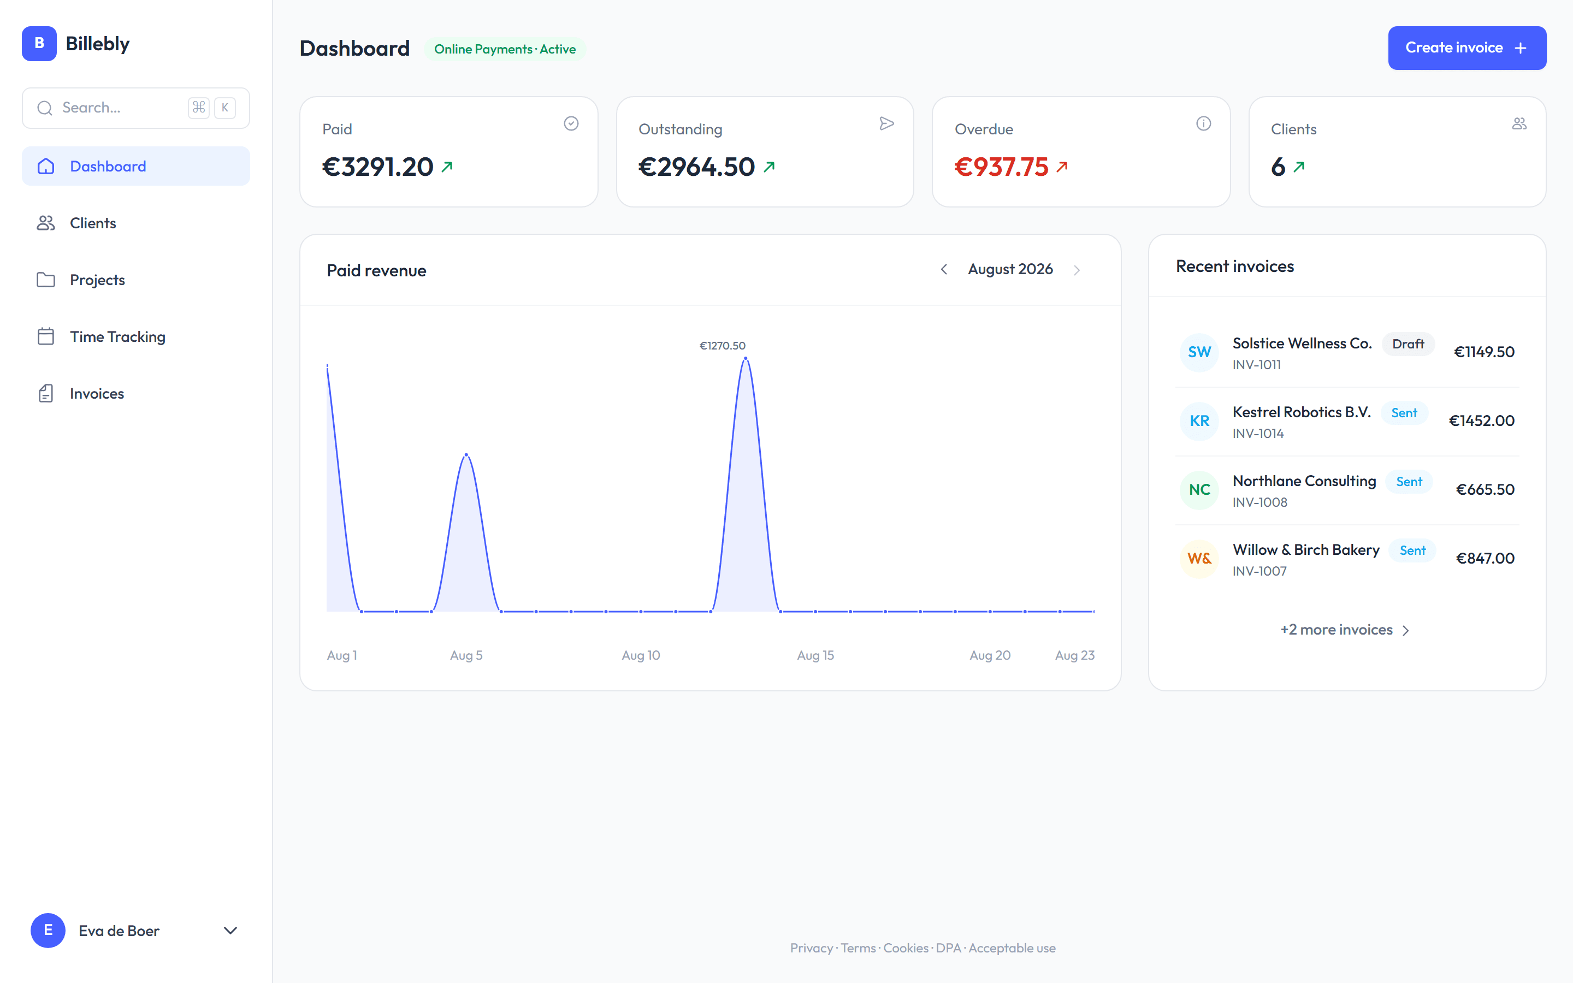This screenshot has height=983, width=1573.
Task: Click the magnifier icon in search box
Action: (x=45, y=108)
